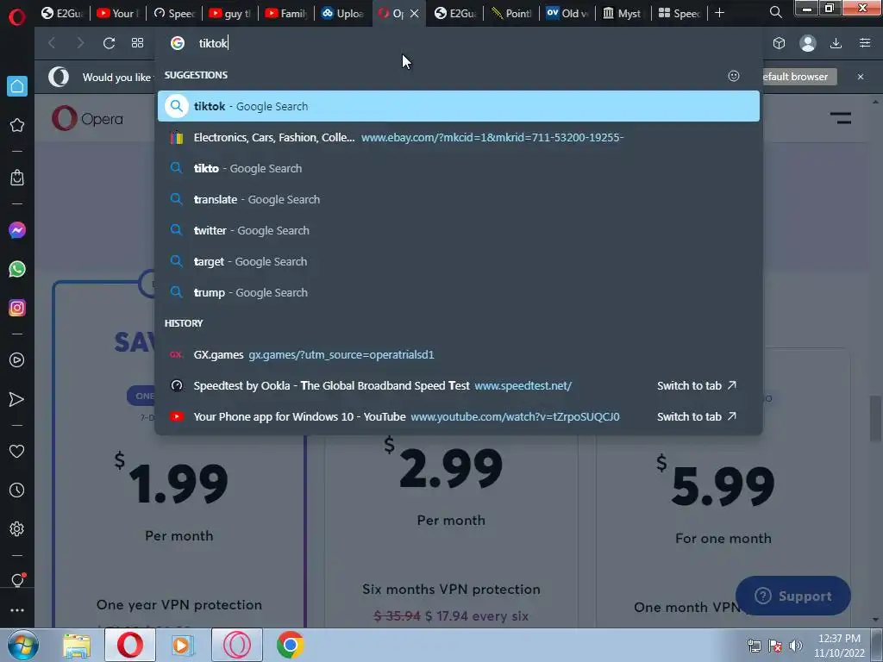Open Messenger in the sidebar
Image resolution: width=883 pixels, height=662 pixels.
(17, 230)
